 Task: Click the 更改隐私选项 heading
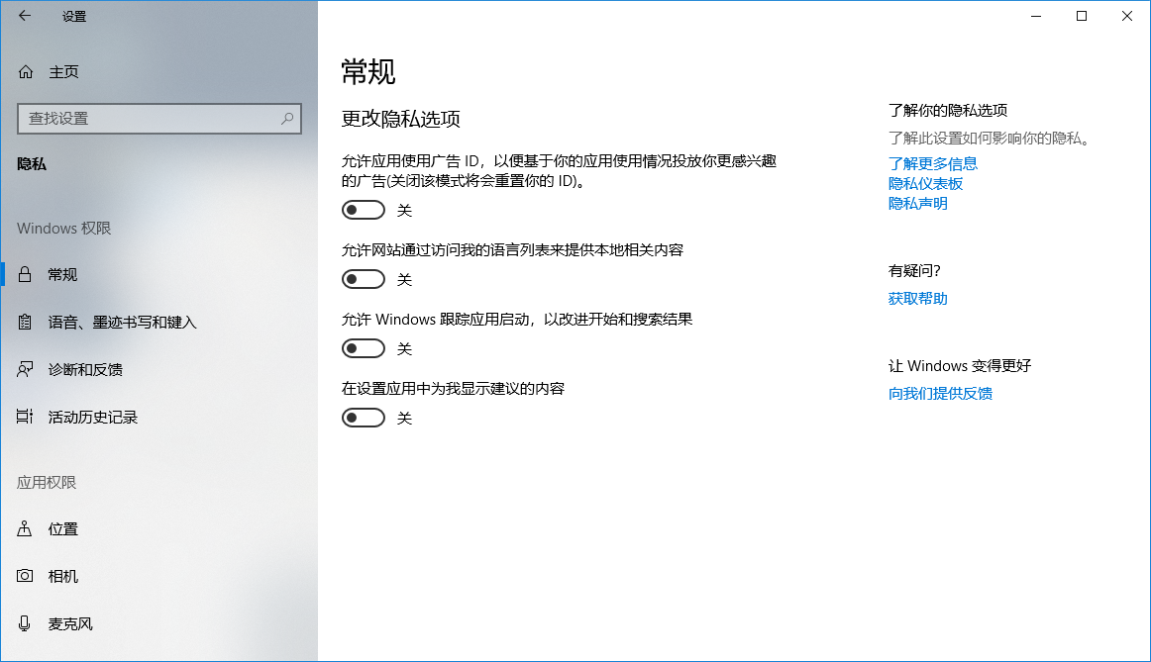401,119
